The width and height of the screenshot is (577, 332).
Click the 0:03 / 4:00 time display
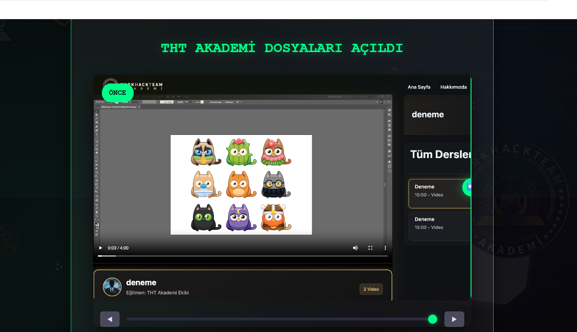118,248
